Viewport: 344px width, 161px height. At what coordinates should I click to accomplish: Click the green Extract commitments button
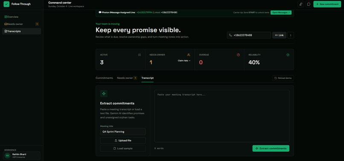271,149
